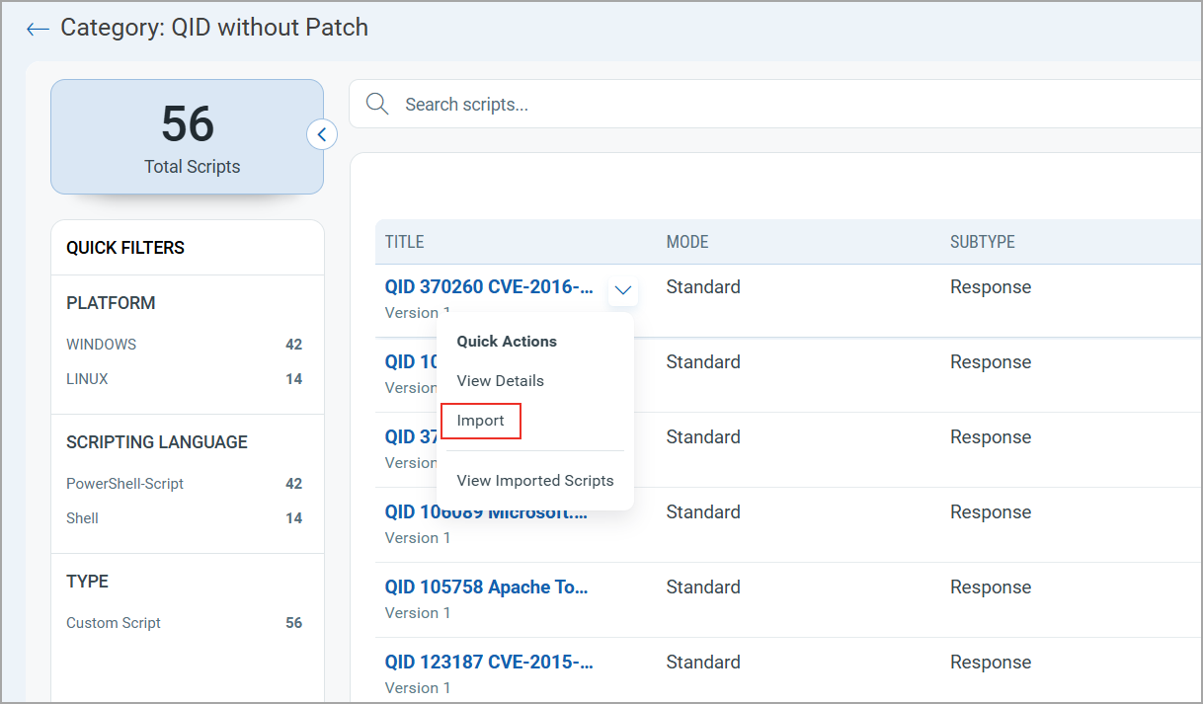Click the back arrow to leave category view
Screen dimensions: 1203x704
click(37, 29)
